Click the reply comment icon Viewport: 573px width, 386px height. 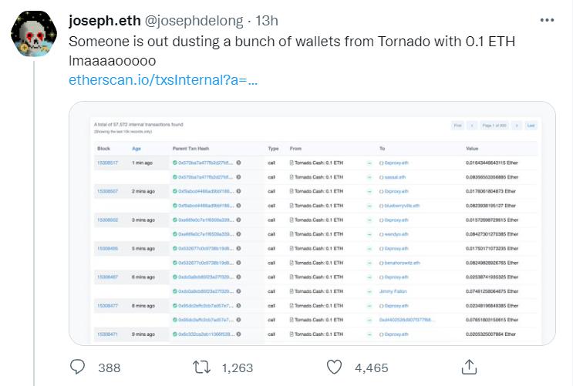[x=79, y=368]
